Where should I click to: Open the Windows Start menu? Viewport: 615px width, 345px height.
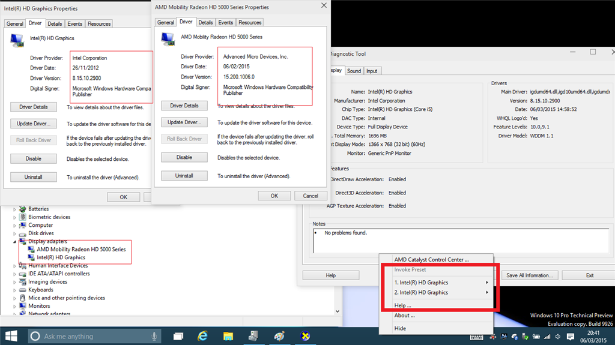tap(11, 336)
